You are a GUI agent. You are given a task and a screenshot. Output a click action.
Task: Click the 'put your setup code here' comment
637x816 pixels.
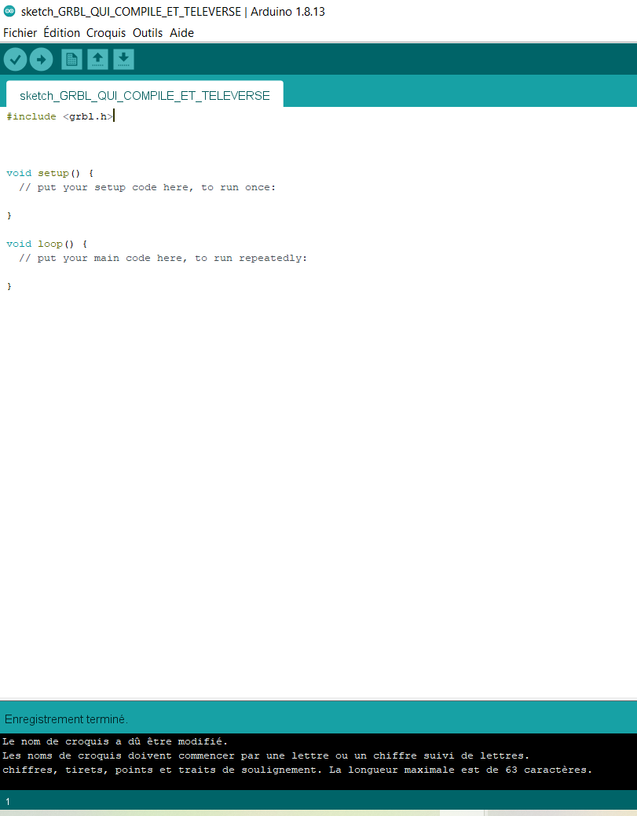point(147,187)
